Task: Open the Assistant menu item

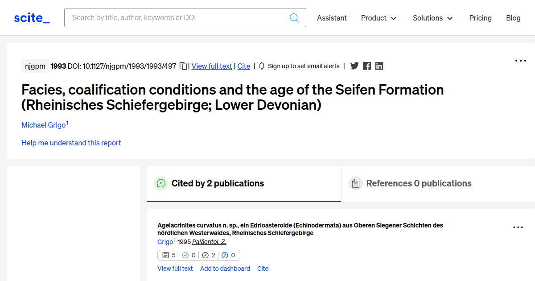Action: pyautogui.click(x=332, y=18)
